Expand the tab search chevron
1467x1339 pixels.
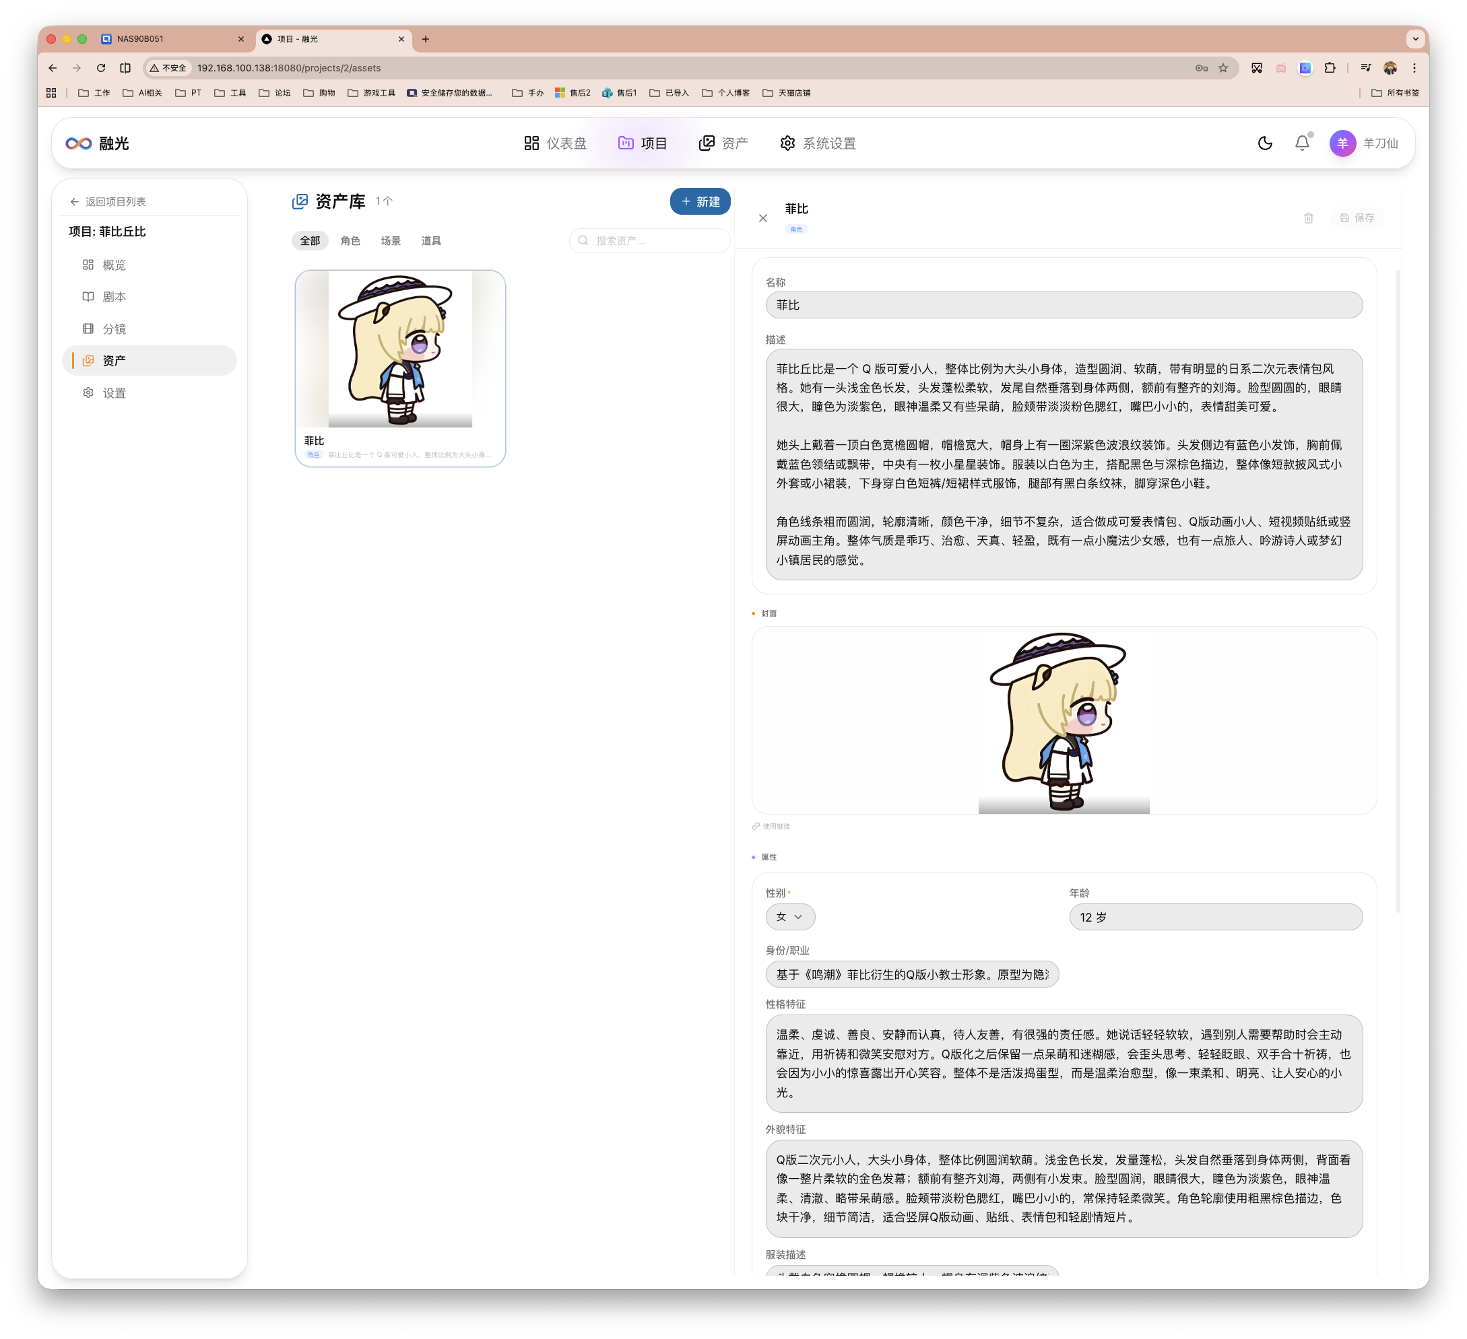pos(1414,38)
